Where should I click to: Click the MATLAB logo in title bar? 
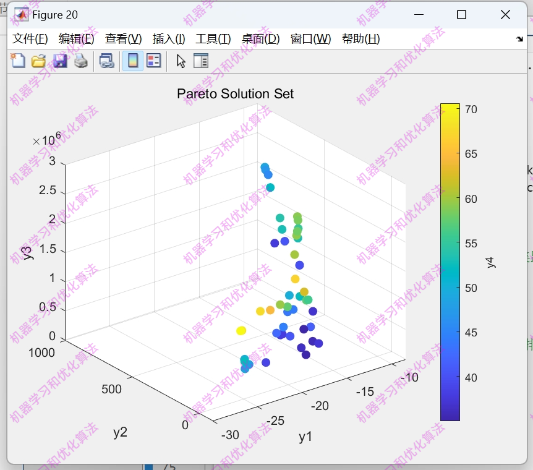(x=22, y=15)
